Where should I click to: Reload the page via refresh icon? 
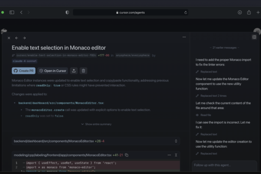tap(185, 12)
